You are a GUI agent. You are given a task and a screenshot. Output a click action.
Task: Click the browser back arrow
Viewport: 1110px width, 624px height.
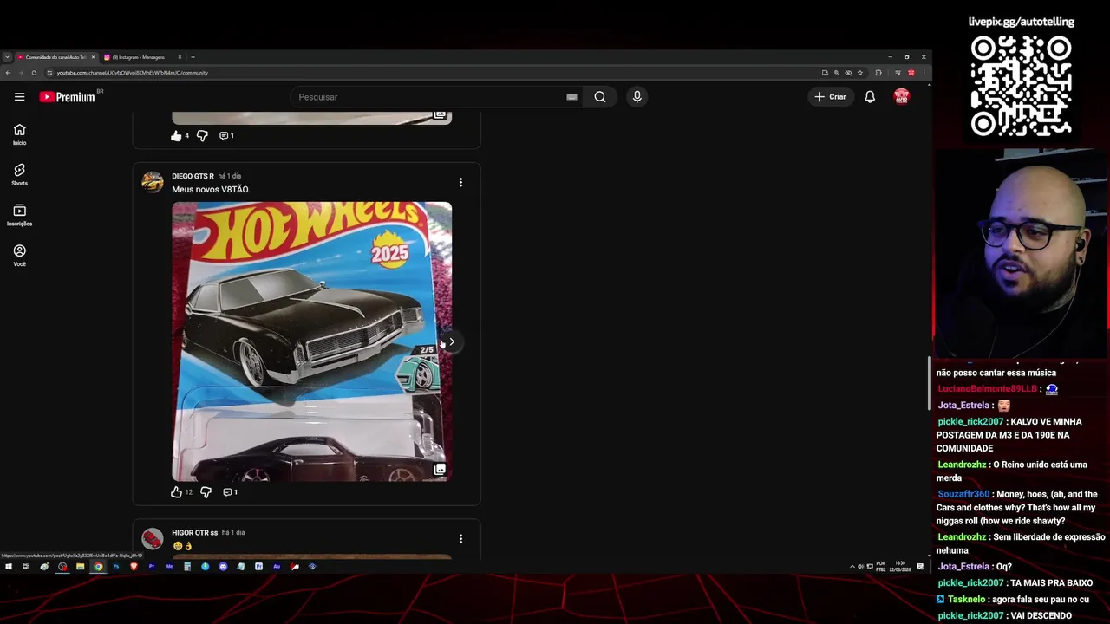[8, 73]
